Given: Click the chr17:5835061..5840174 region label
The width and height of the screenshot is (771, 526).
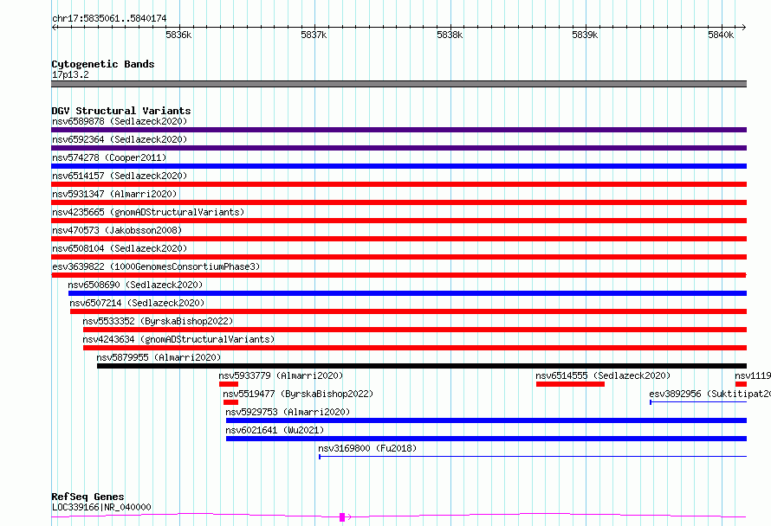Looking at the screenshot, I should point(109,18).
